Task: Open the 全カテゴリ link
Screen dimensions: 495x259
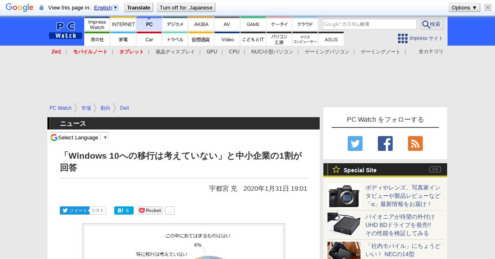Action: (431, 51)
